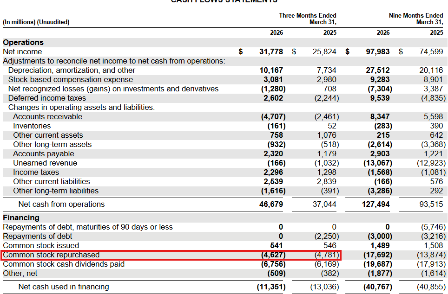Screen dimensions: 448x294
Task: Click Unearned revenue row label
Action: click(45, 163)
